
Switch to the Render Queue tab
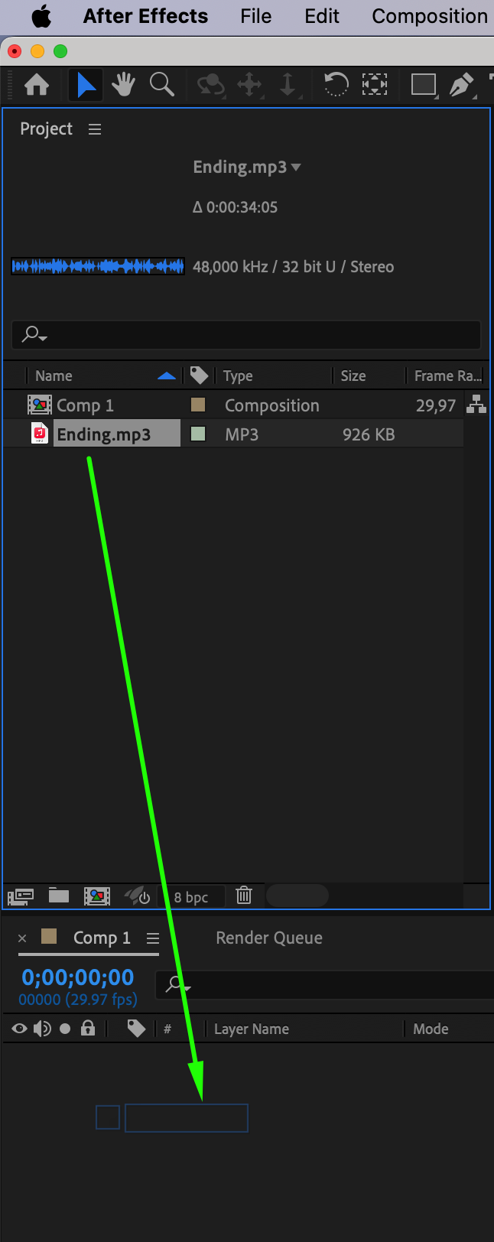coord(269,938)
